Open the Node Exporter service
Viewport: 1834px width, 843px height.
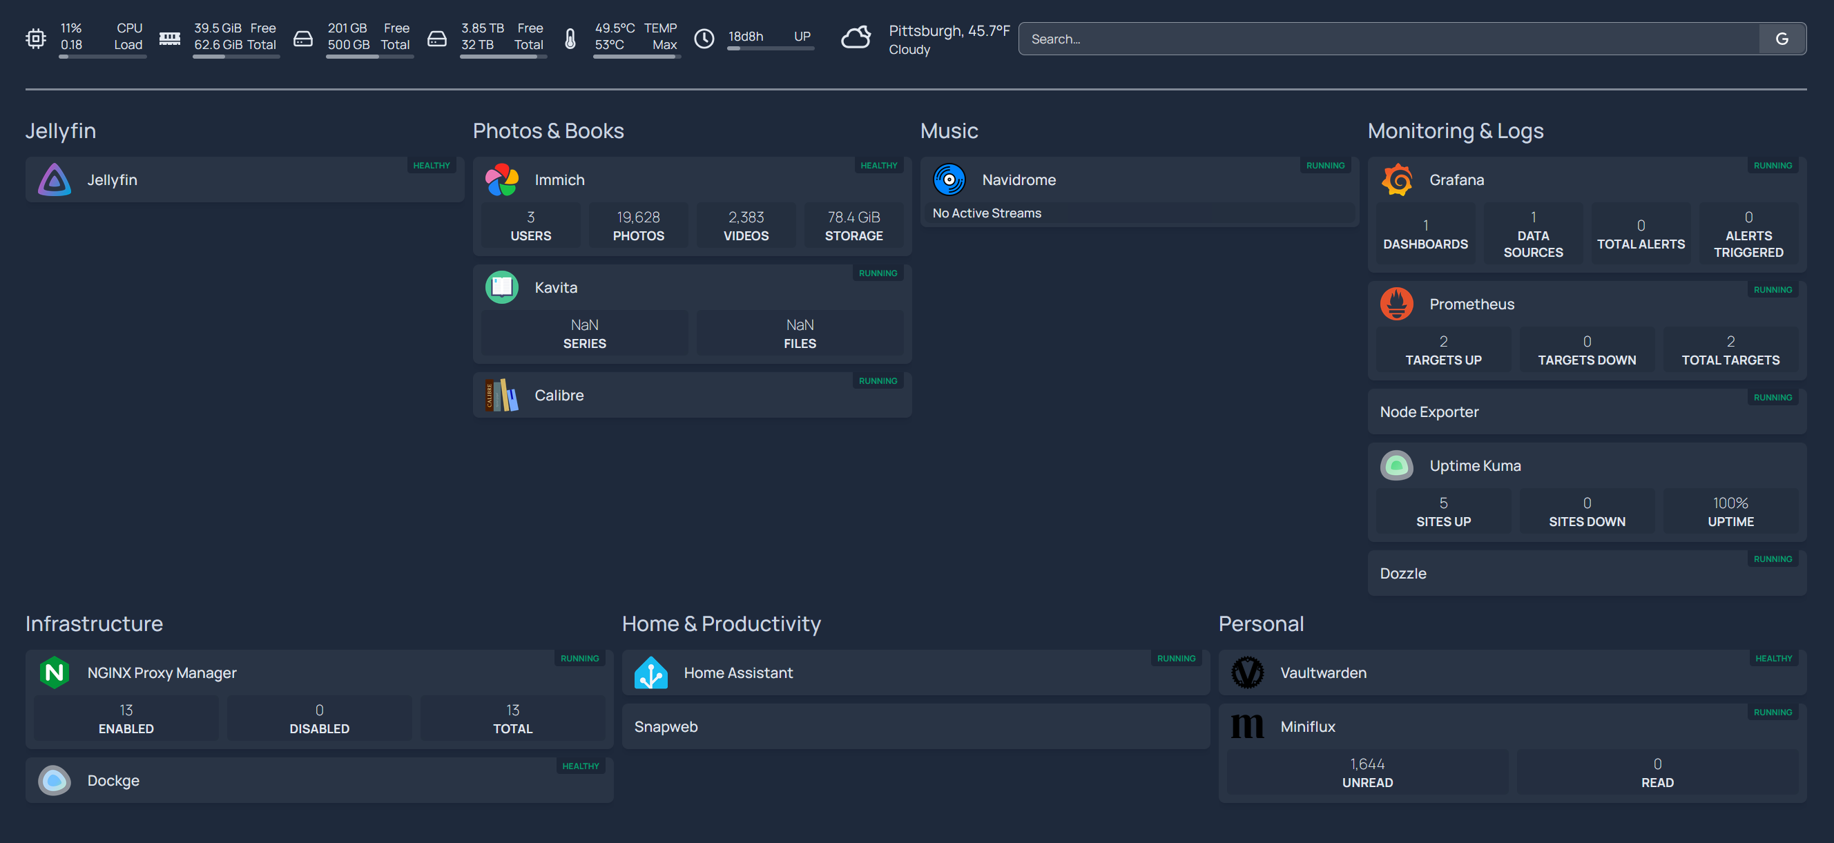click(x=1429, y=411)
